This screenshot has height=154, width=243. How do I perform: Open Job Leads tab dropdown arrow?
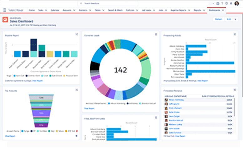(x=154, y=10)
